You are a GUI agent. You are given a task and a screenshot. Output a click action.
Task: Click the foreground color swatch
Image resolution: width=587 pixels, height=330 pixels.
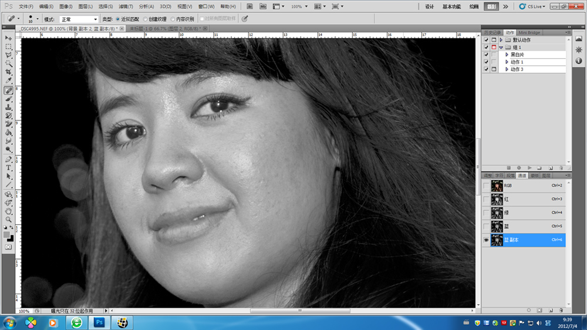[x=7, y=234]
